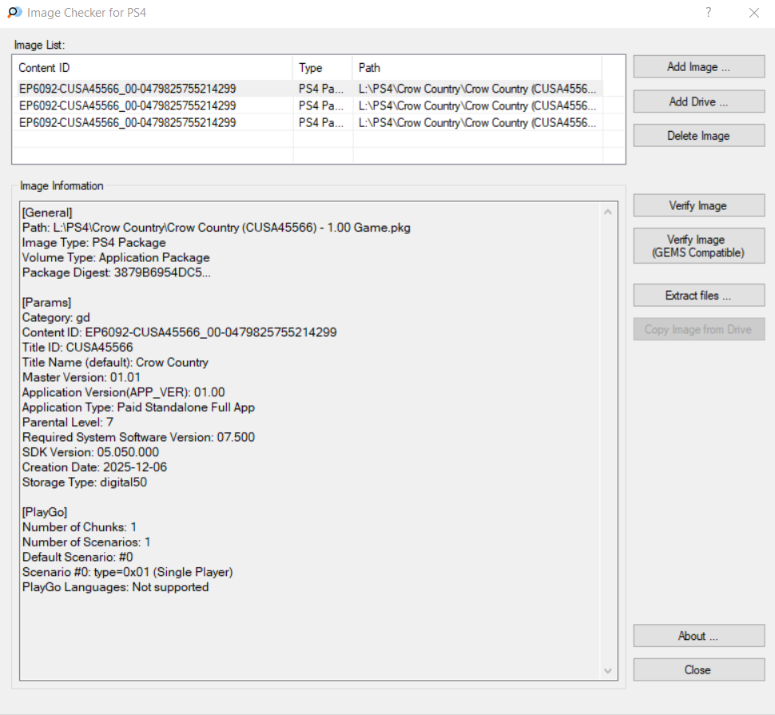
Task: Click the scroll down arrow in Image Information
Action: pos(608,670)
